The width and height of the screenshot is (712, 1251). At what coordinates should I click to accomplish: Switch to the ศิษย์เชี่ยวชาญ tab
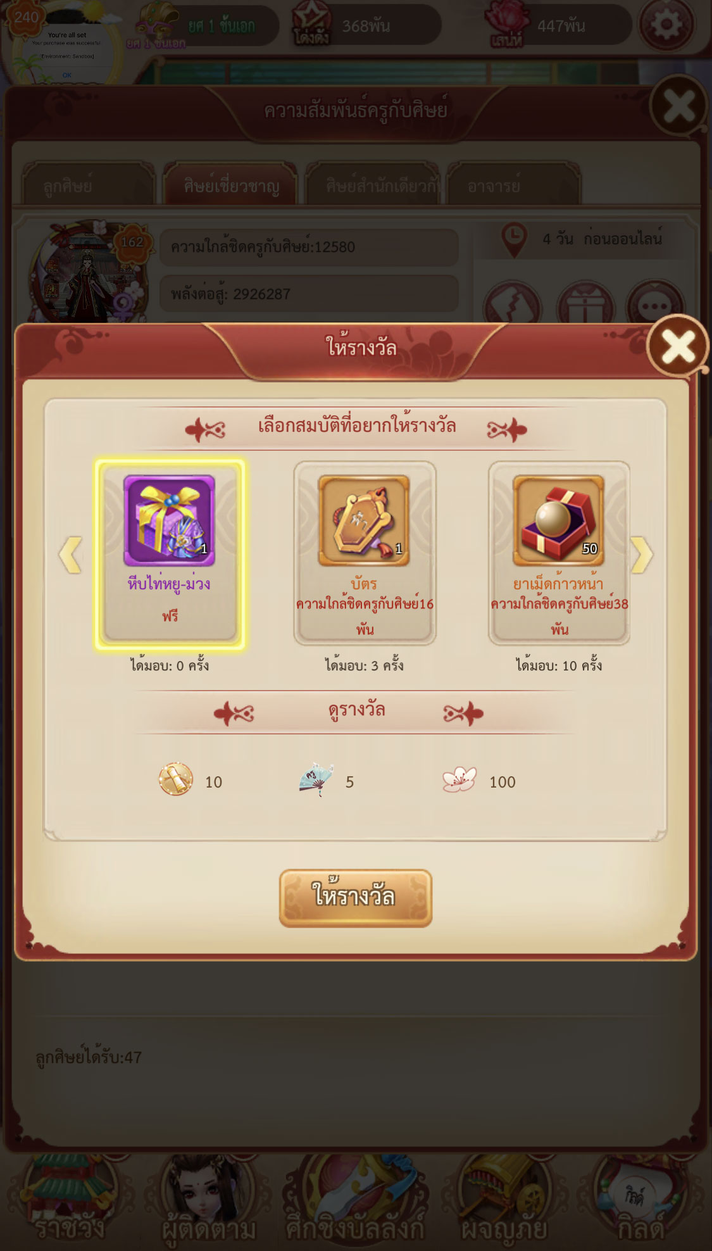tap(230, 185)
